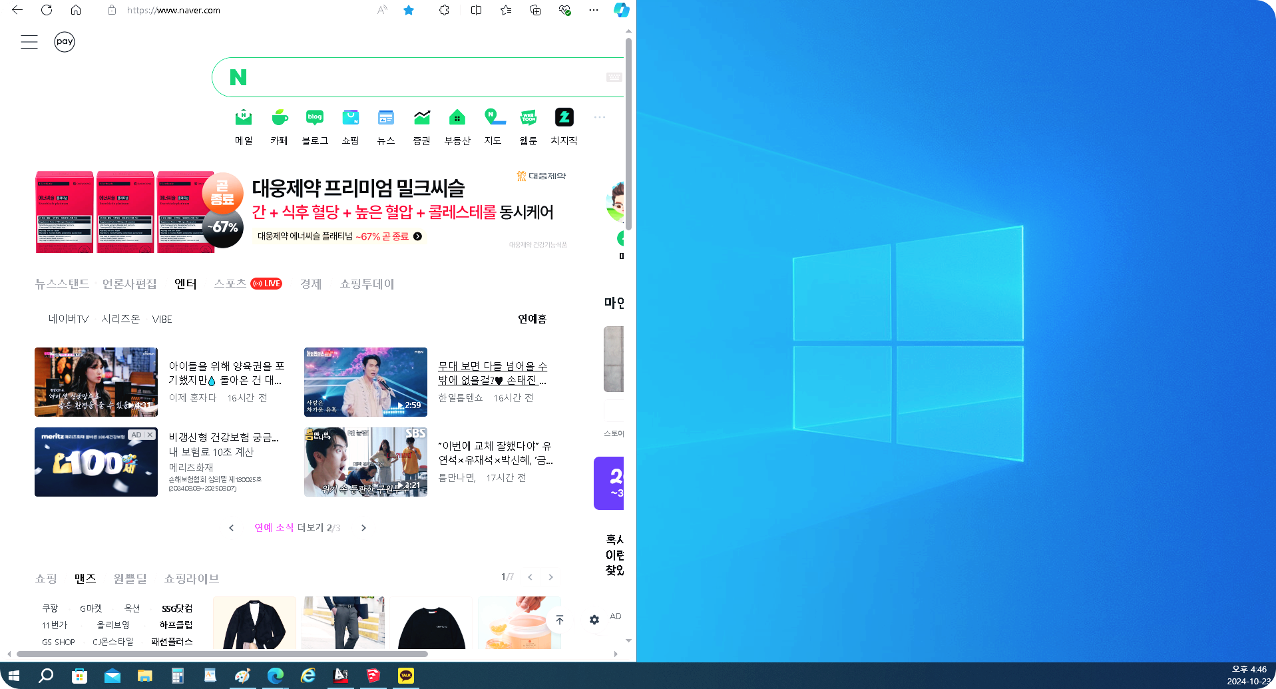Screen dimensions: 1276x689
Task: Open browser extensions puzzle icon
Action: (x=444, y=10)
